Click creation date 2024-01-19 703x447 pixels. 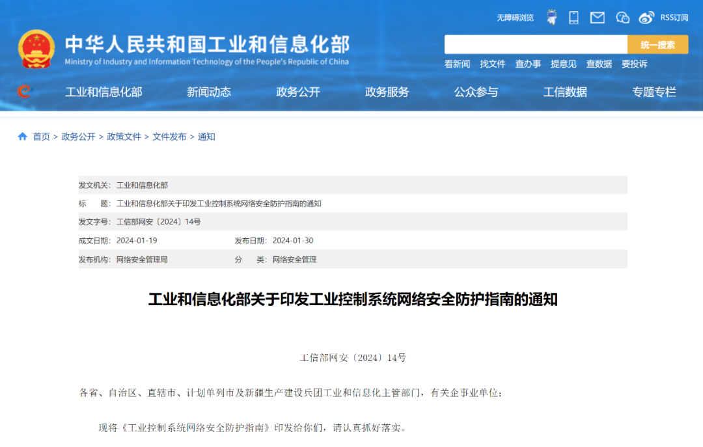(x=137, y=240)
